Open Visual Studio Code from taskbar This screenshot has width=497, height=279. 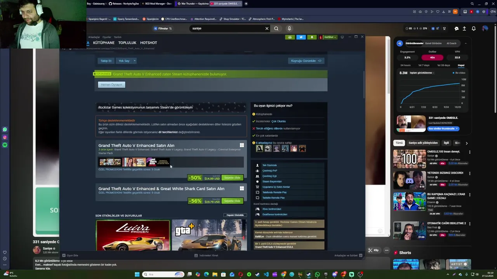(266, 274)
